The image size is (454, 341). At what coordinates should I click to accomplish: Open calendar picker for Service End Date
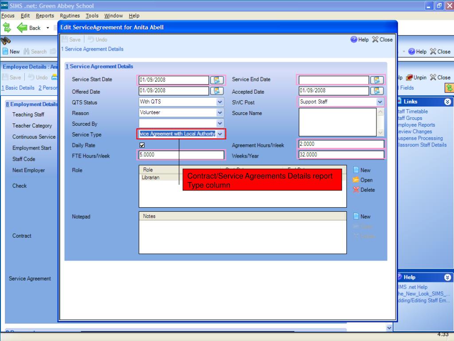coord(377,80)
